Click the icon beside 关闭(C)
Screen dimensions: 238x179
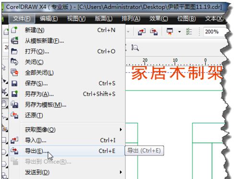[14, 62]
